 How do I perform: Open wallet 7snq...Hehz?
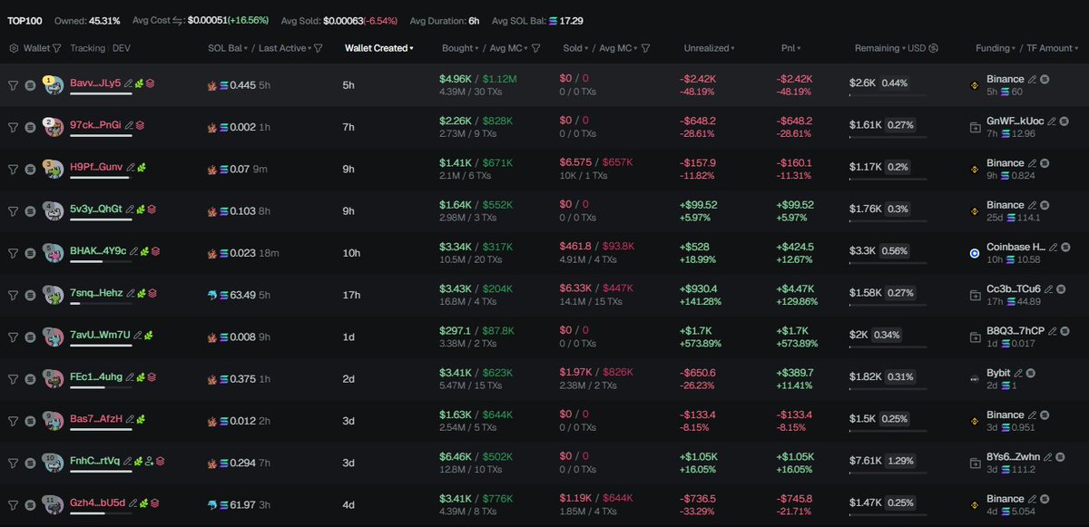coord(97,292)
